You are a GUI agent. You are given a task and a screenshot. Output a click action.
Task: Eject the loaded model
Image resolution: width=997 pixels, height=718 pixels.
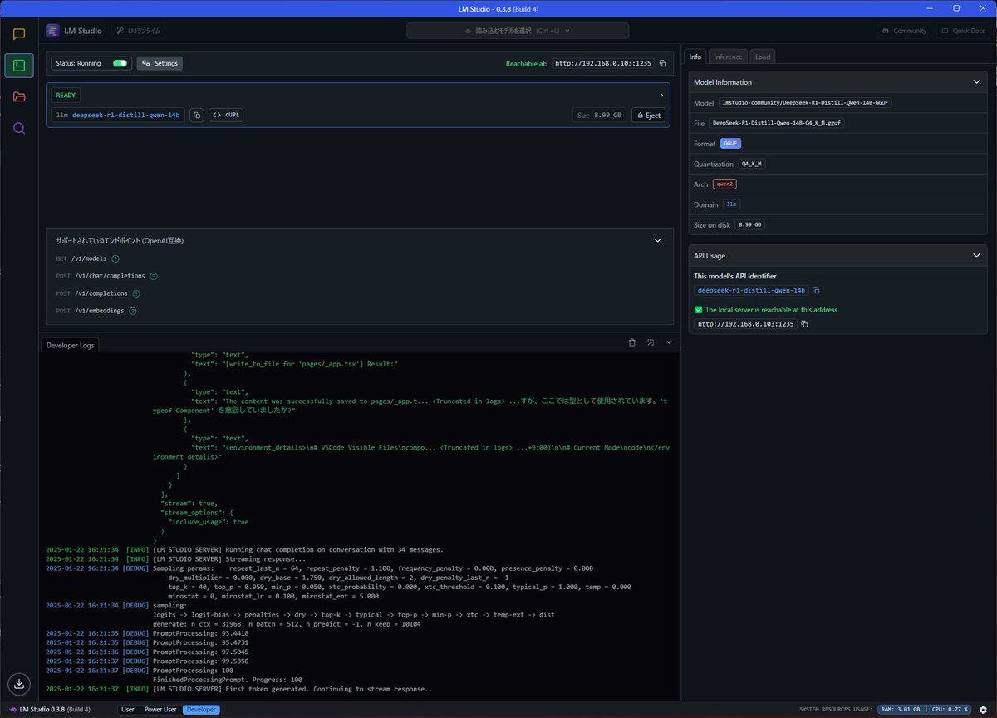[x=648, y=116]
